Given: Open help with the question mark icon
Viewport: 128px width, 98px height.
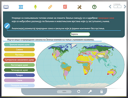Looking at the screenshot, I should pos(94,7).
